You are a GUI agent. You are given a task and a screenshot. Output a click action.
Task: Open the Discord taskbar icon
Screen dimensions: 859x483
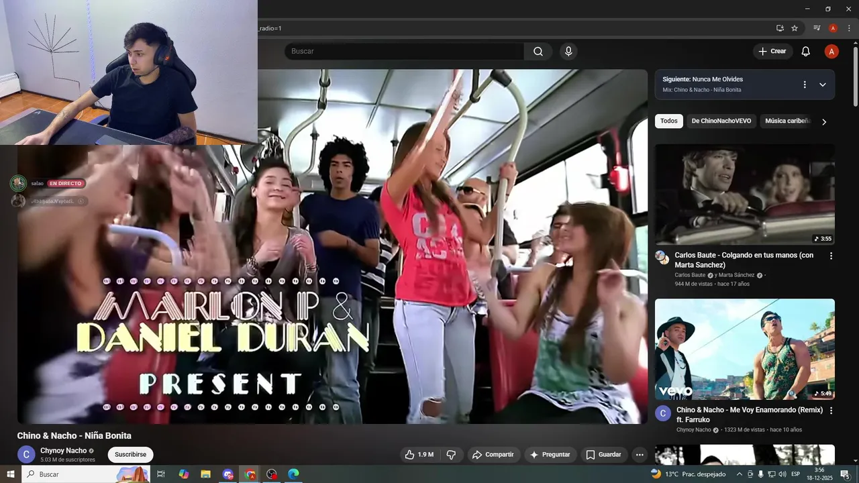228,474
